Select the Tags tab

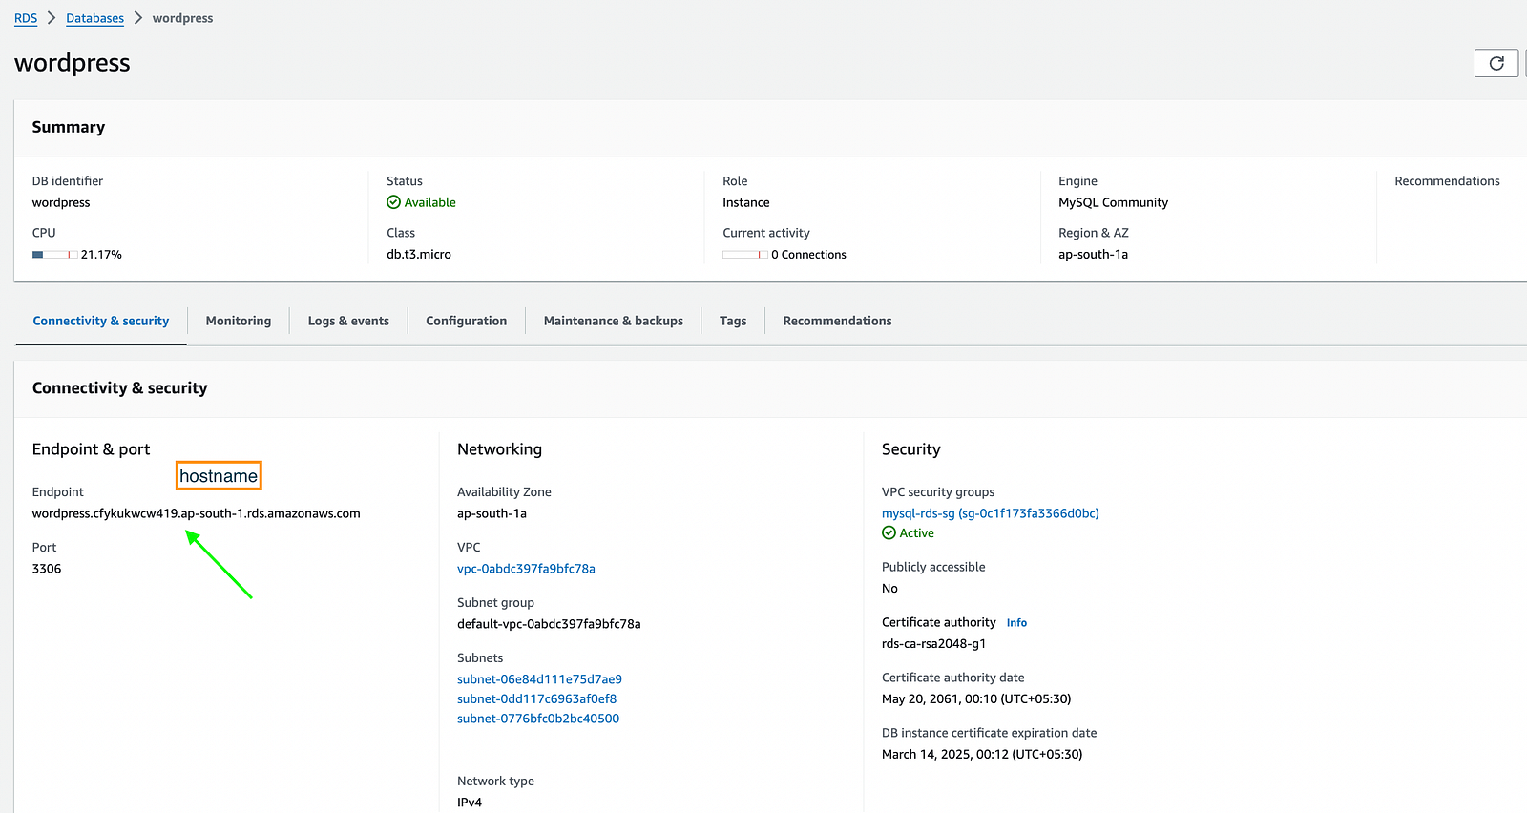(x=733, y=321)
